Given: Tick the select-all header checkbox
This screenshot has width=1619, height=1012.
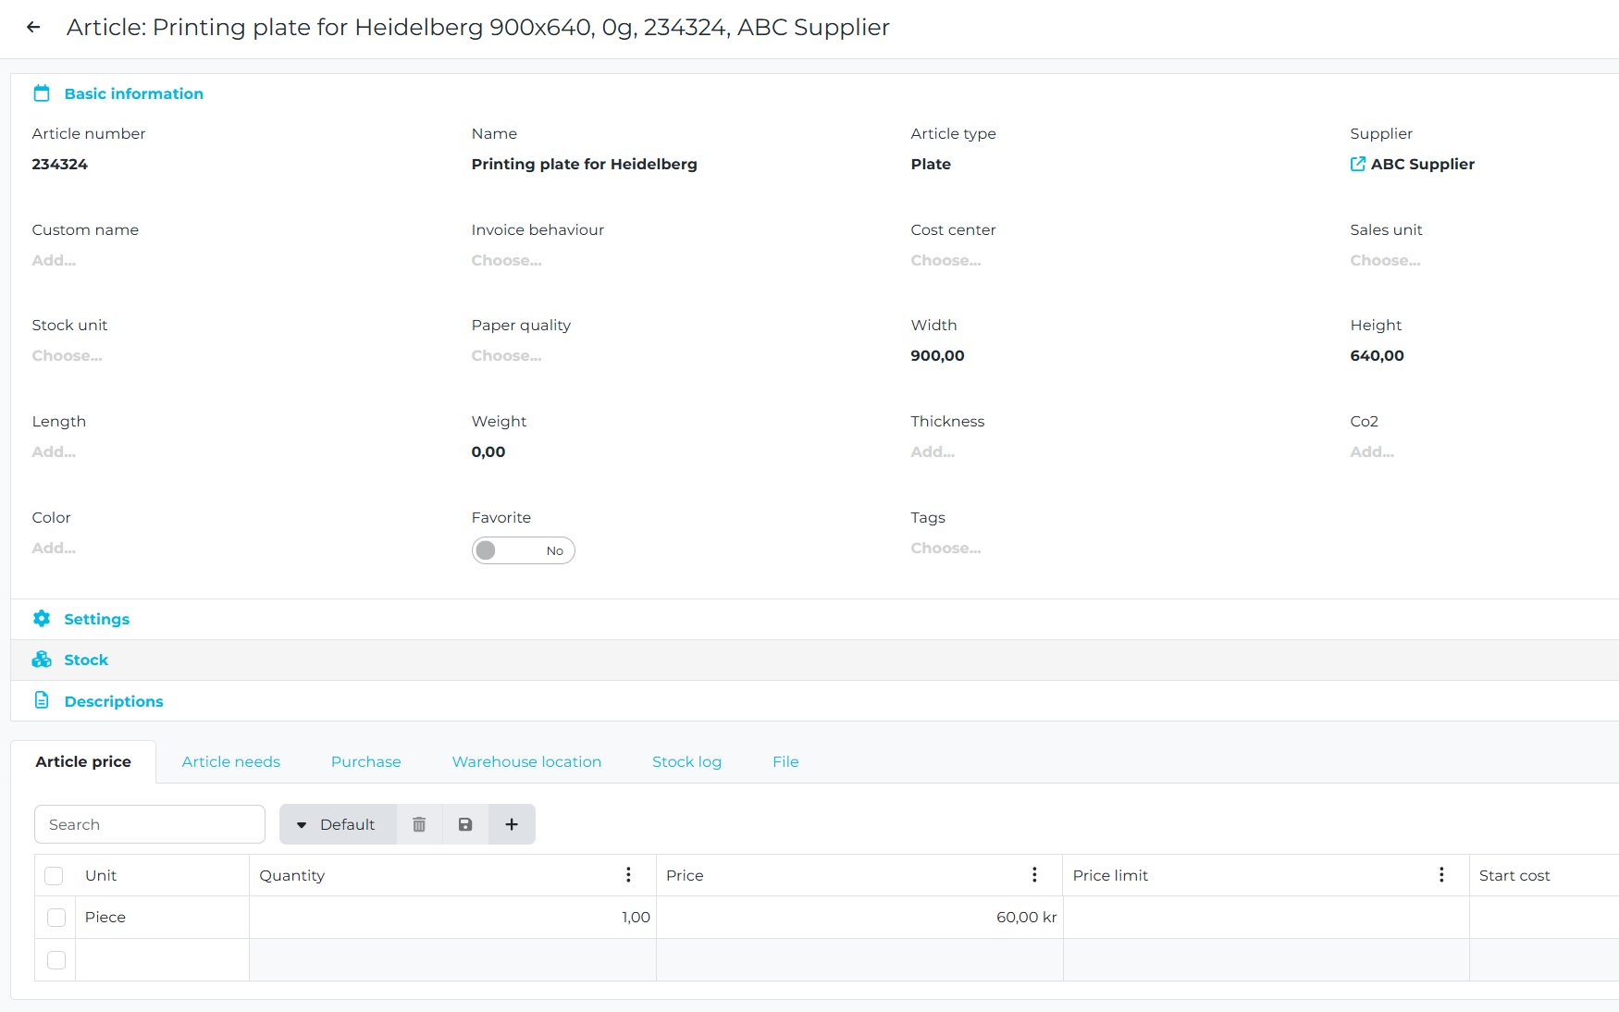Looking at the screenshot, I should click(x=55, y=876).
